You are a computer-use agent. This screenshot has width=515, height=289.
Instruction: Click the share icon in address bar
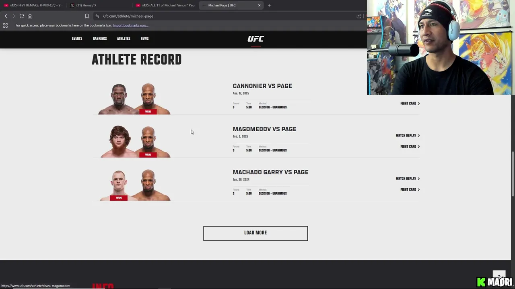[359, 16]
